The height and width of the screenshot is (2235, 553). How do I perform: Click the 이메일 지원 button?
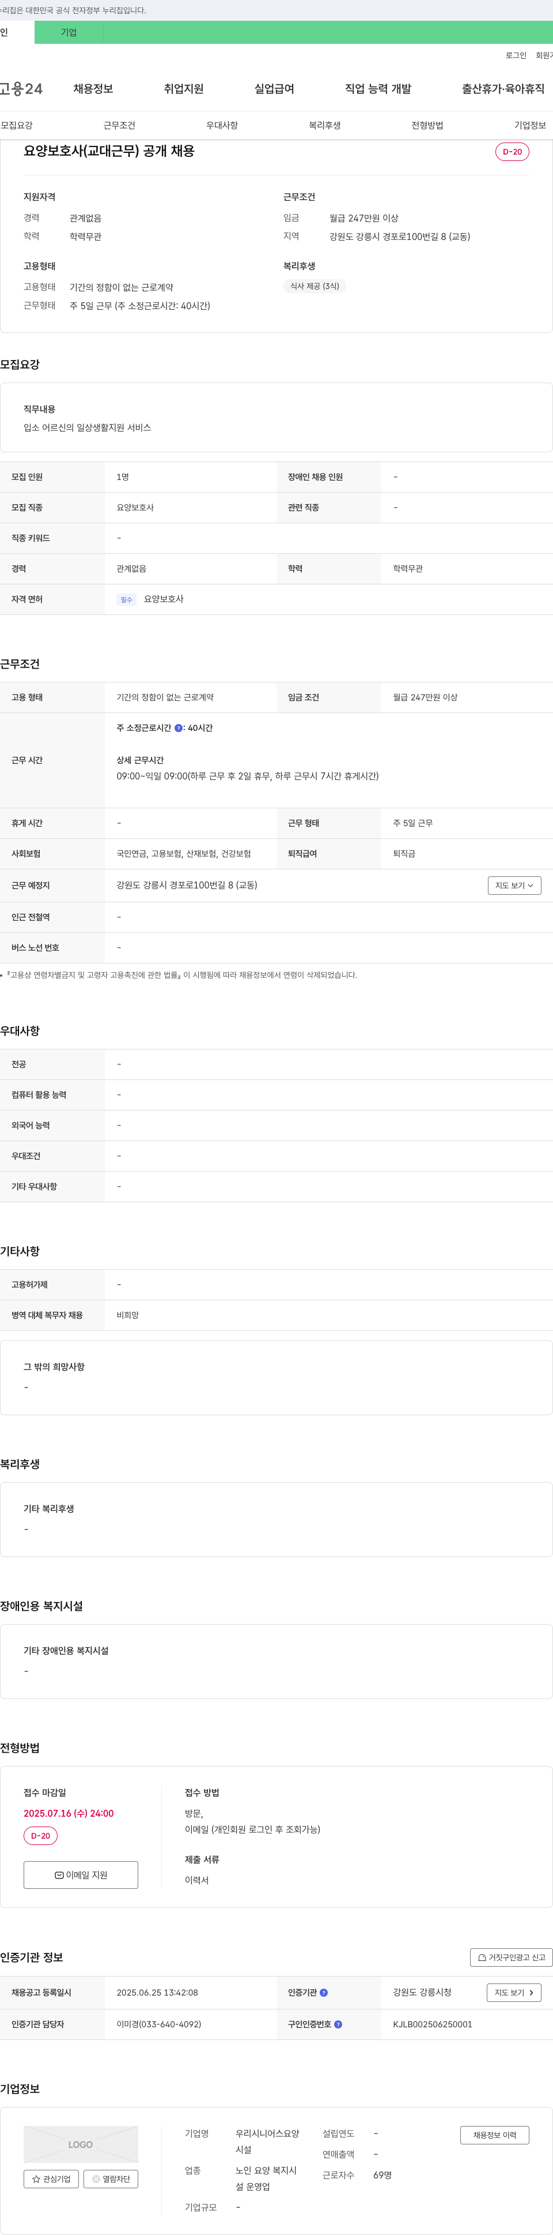point(81,1875)
